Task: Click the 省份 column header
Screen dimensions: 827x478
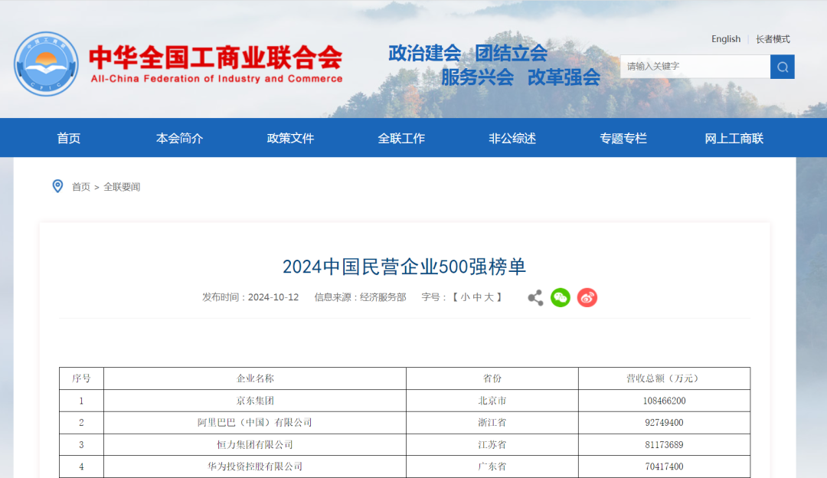Action: 492,378
